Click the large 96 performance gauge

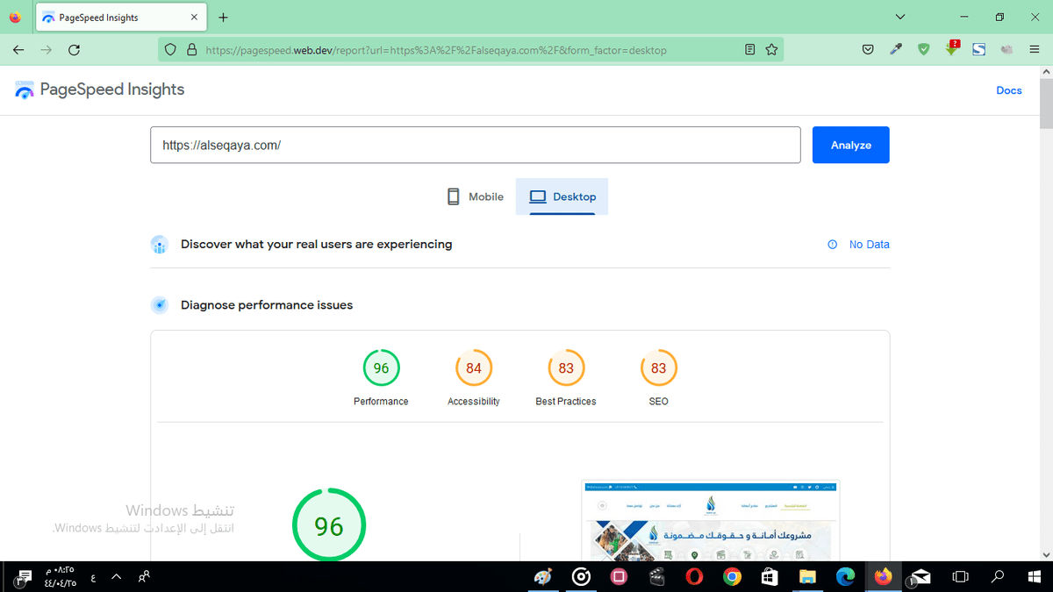(x=329, y=524)
